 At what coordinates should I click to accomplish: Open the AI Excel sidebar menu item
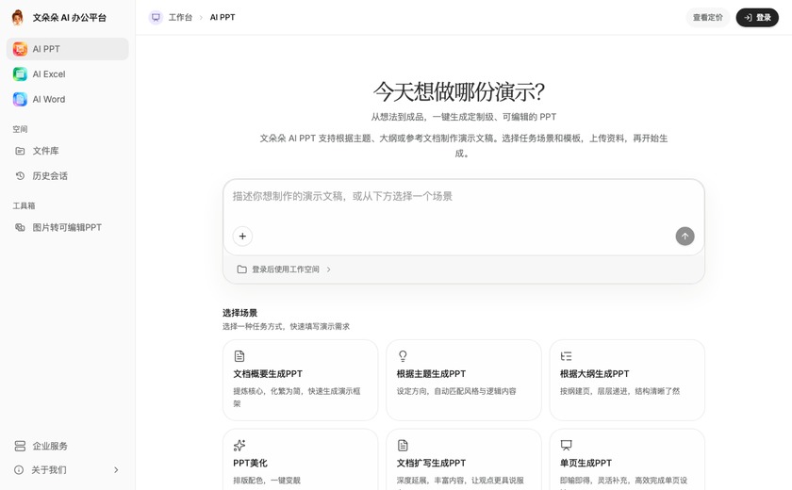pyautogui.click(x=68, y=74)
